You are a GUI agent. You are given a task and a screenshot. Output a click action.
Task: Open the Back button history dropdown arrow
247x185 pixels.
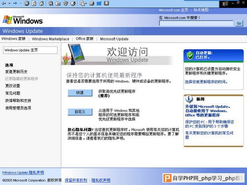pos(9,3)
